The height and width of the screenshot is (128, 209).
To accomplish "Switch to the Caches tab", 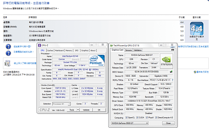I will coord(50,51).
